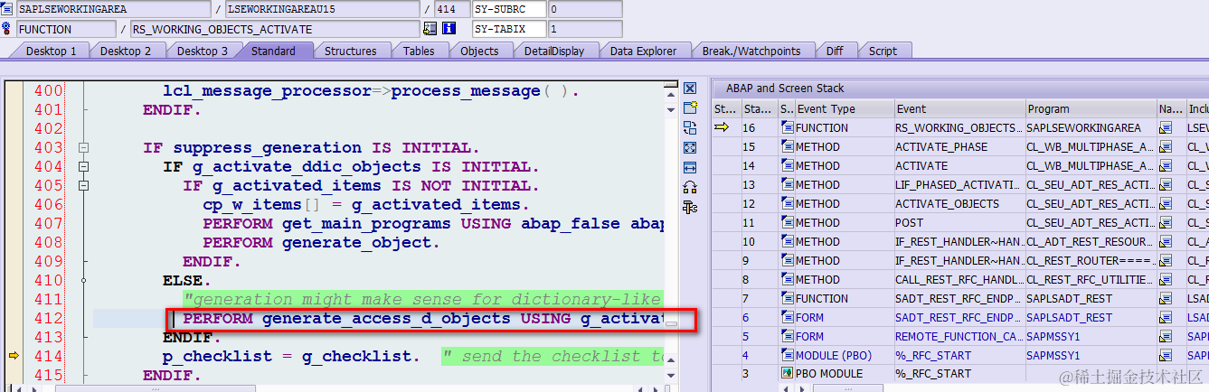Click the navigation icon for stack row 7
Screen dimensions: 1209x392
click(x=1166, y=298)
